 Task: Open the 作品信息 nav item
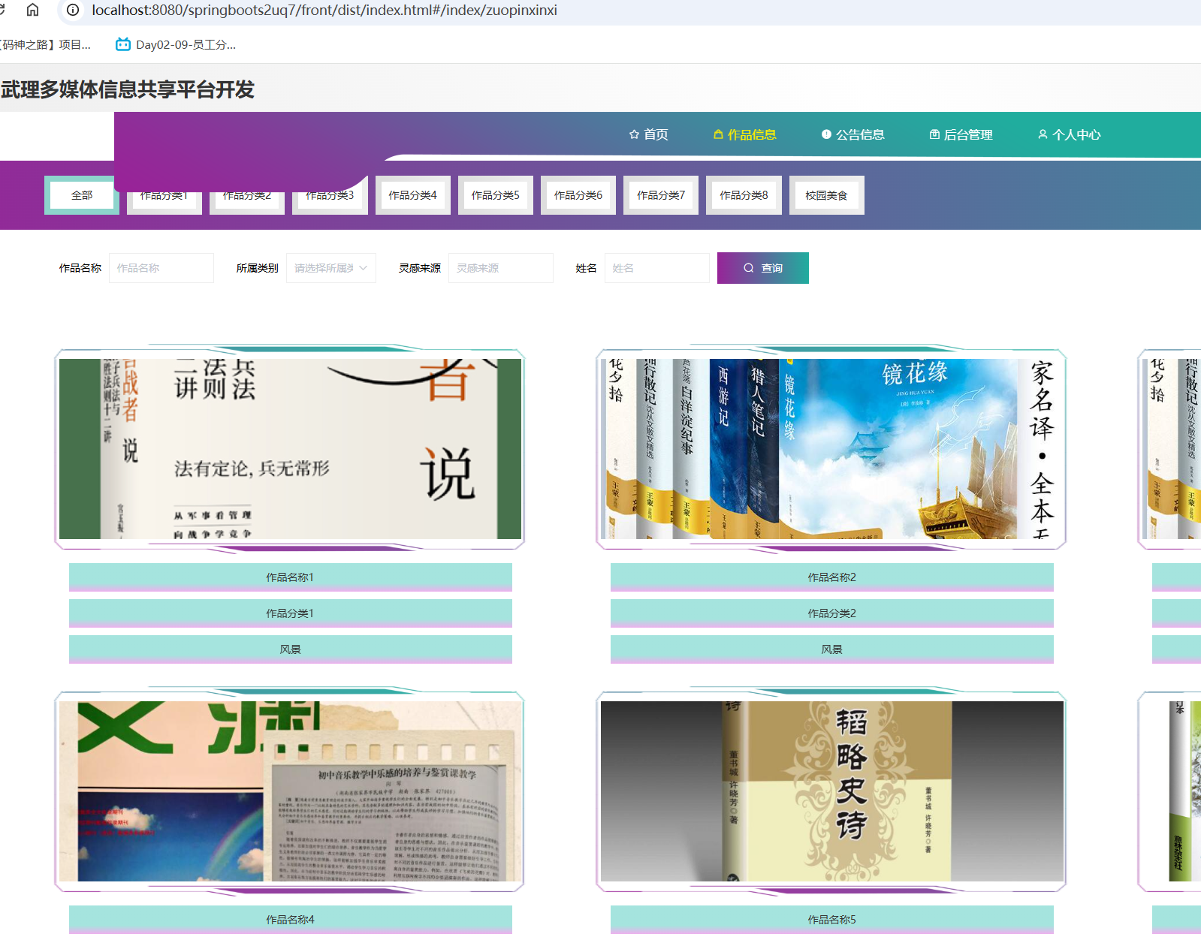tap(745, 134)
